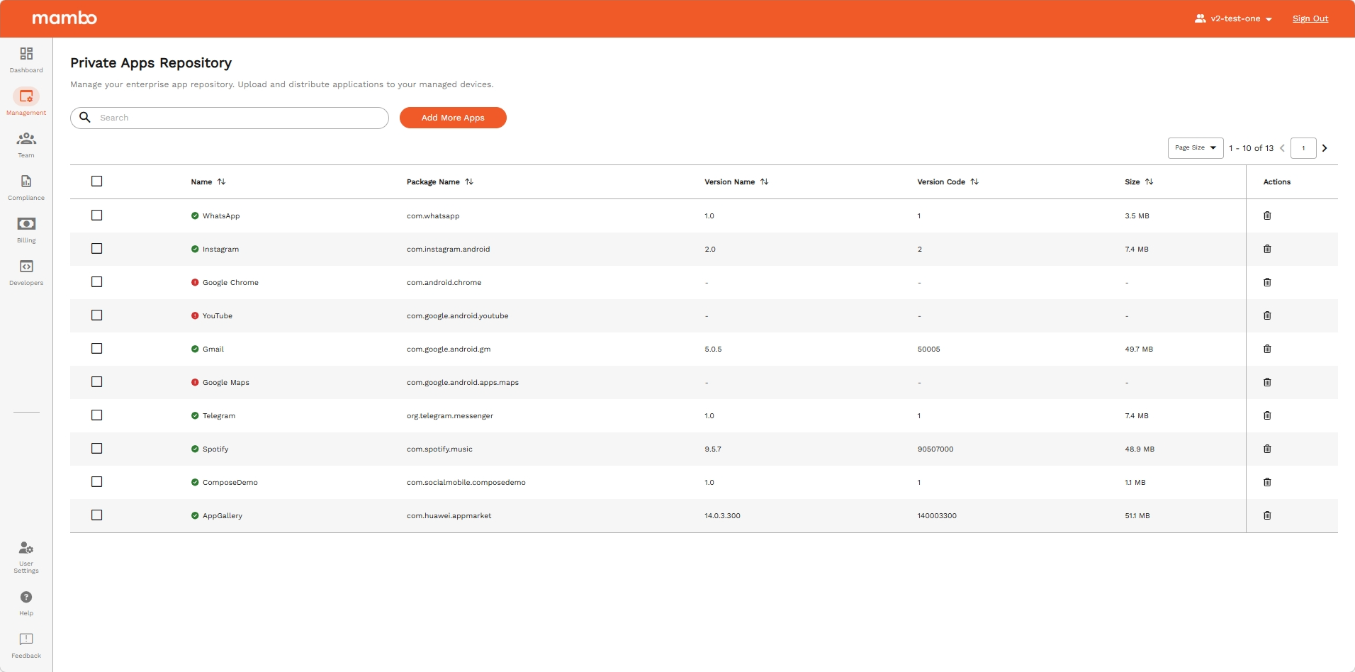The height and width of the screenshot is (672, 1355).
Task: Click the 14.0.3.300 version name cell
Action: (x=722, y=516)
